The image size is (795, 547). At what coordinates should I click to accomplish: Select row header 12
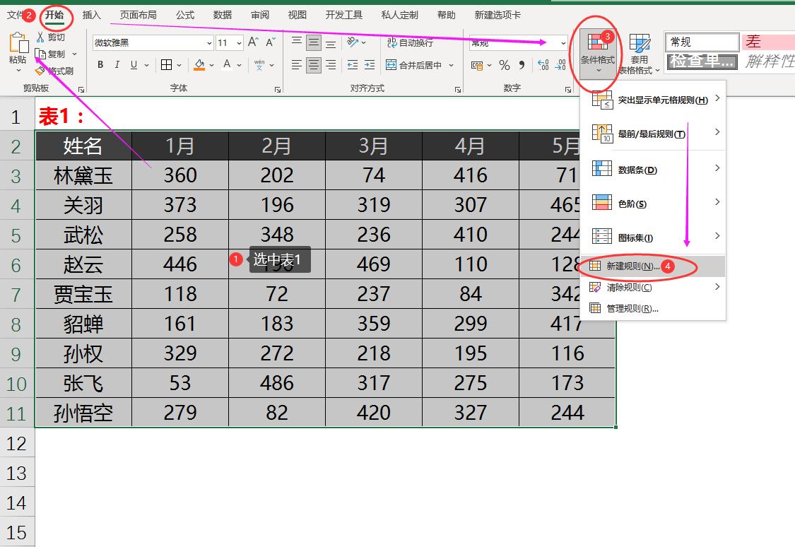point(17,444)
